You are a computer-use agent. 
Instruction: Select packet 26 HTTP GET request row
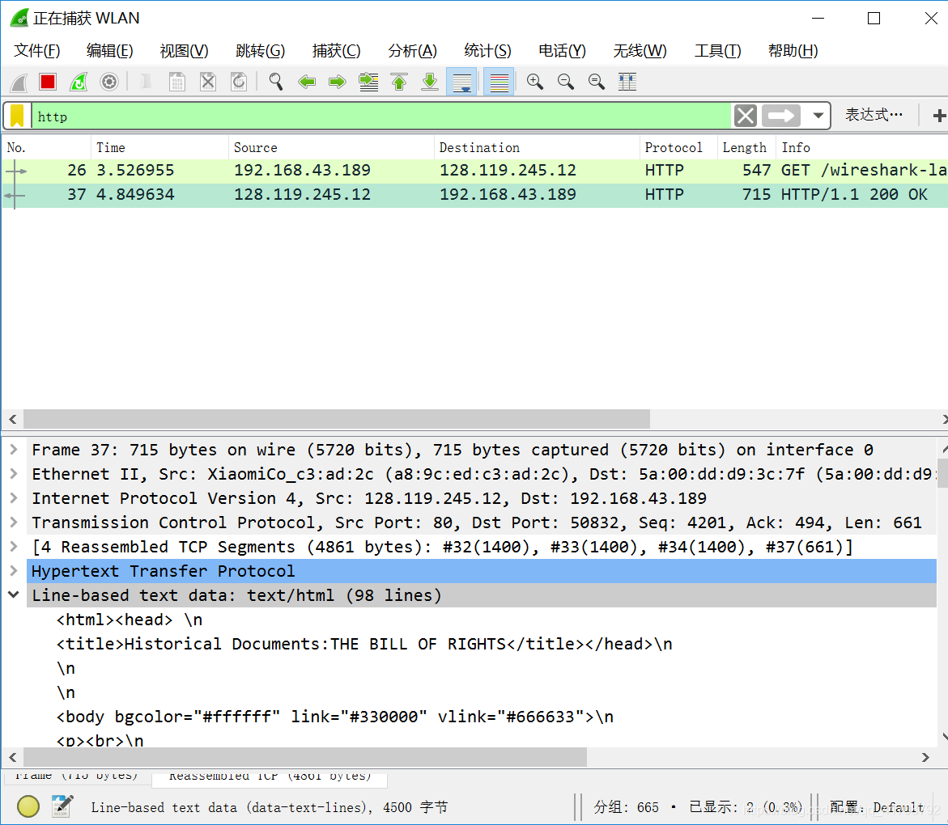(x=474, y=171)
